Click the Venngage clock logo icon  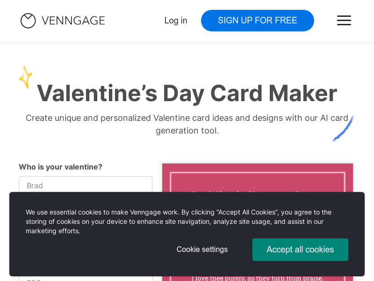pyautogui.click(x=28, y=21)
